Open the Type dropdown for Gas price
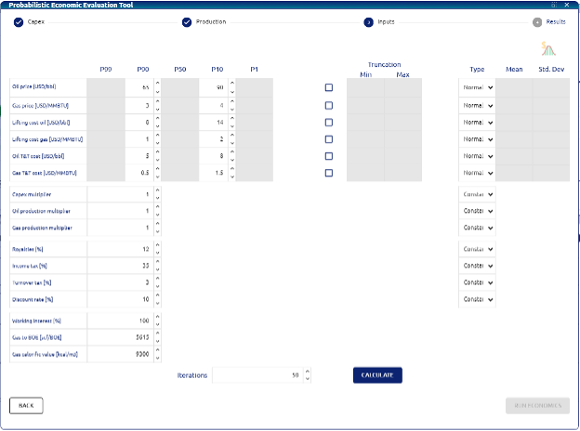 tap(477, 105)
